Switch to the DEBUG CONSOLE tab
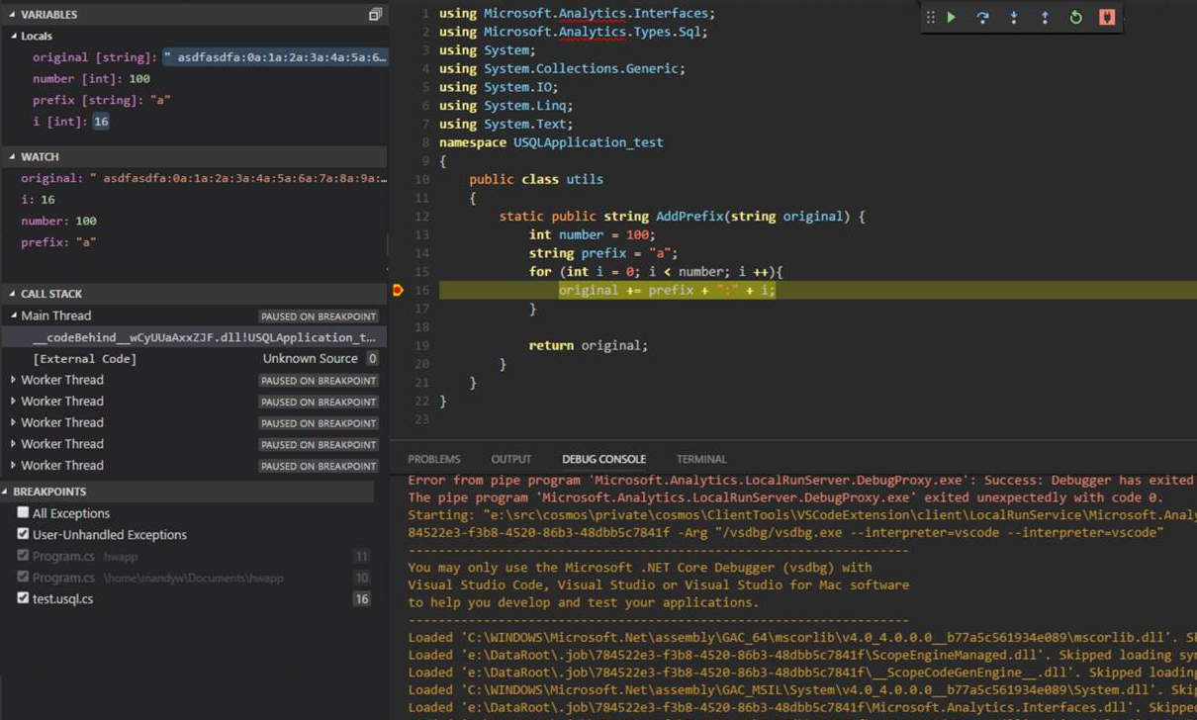1197x720 pixels. [x=603, y=458]
